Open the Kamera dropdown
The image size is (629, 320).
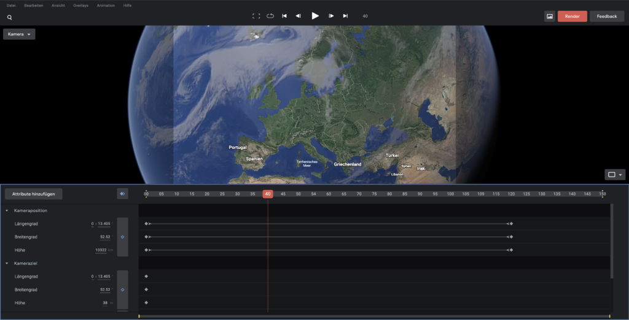19,34
